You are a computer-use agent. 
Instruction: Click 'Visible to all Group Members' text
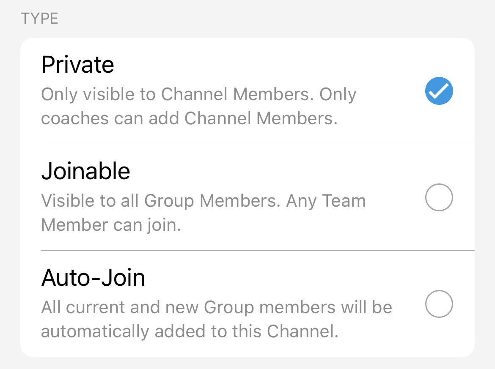161,201
